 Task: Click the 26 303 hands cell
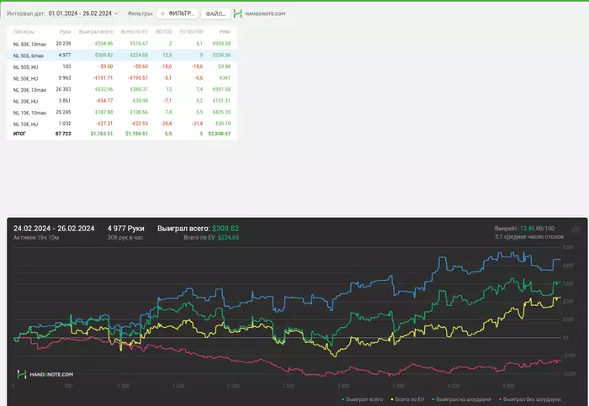pos(63,89)
